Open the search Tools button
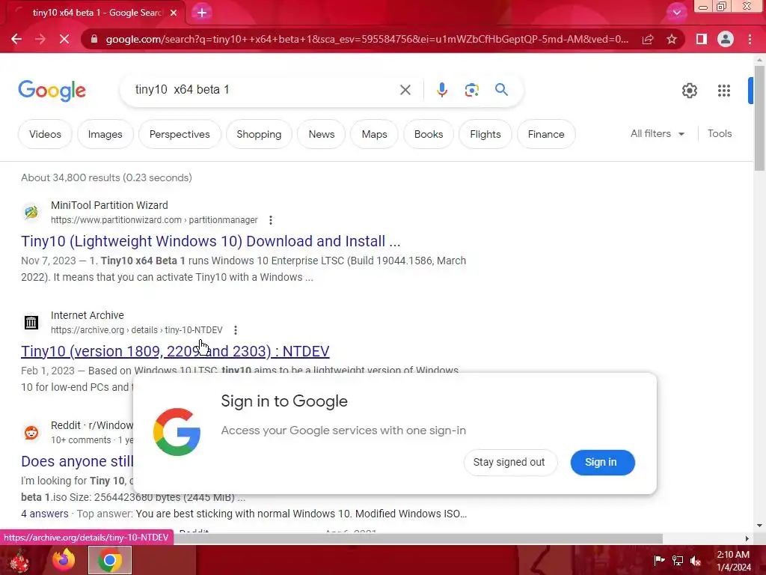This screenshot has width=766, height=575. coord(720,133)
